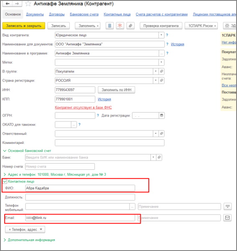The image size is (237, 251).
Task: Click envelope icon next to Email field
Action: tap(227, 218)
